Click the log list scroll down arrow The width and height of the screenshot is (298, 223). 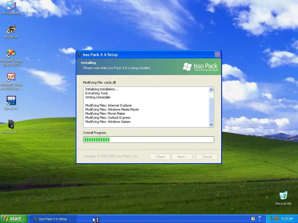point(211,124)
